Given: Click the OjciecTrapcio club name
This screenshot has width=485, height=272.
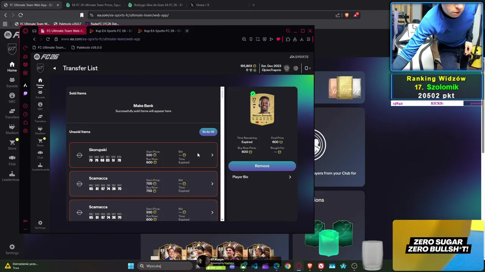Looking at the screenshot, I should [x=271, y=70].
